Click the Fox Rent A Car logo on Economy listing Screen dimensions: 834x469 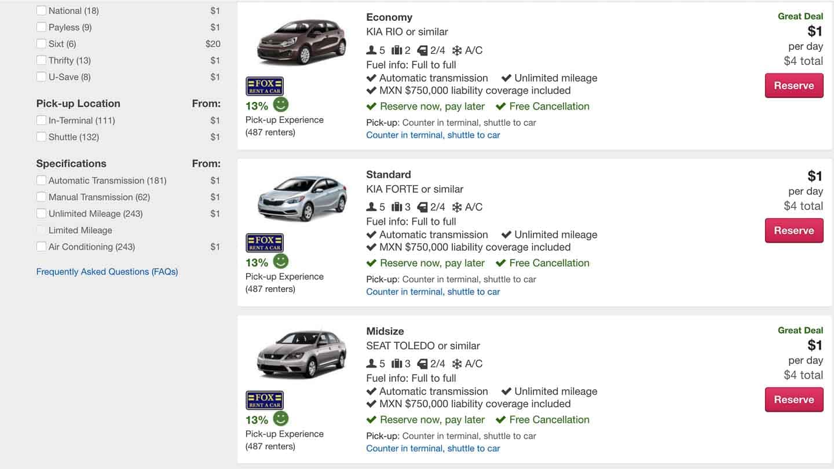pyautogui.click(x=264, y=85)
